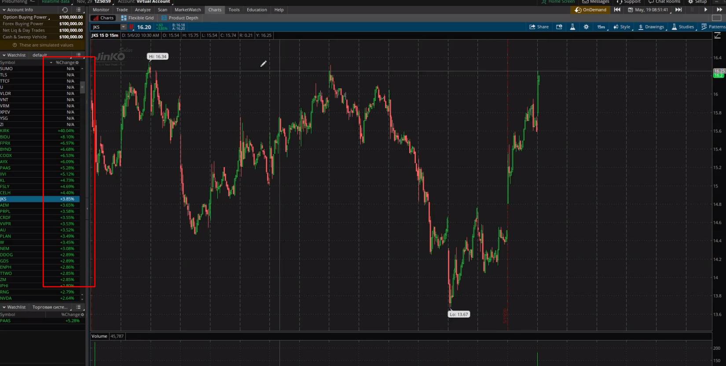The image size is (726, 366).
Task: Collapse the Account Info section
Action: click(x=4, y=10)
